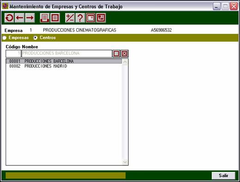The image size is (240, 182).
Task: Go to previous record with left arrow
Action: pos(19,18)
